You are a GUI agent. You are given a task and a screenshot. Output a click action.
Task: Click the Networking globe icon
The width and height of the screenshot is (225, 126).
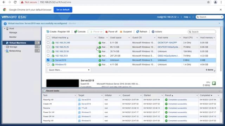pos(7,51)
